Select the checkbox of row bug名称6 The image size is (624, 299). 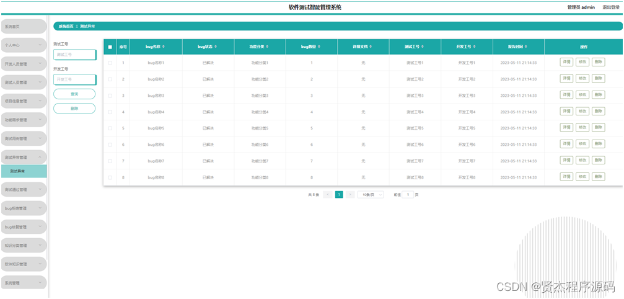coord(110,145)
